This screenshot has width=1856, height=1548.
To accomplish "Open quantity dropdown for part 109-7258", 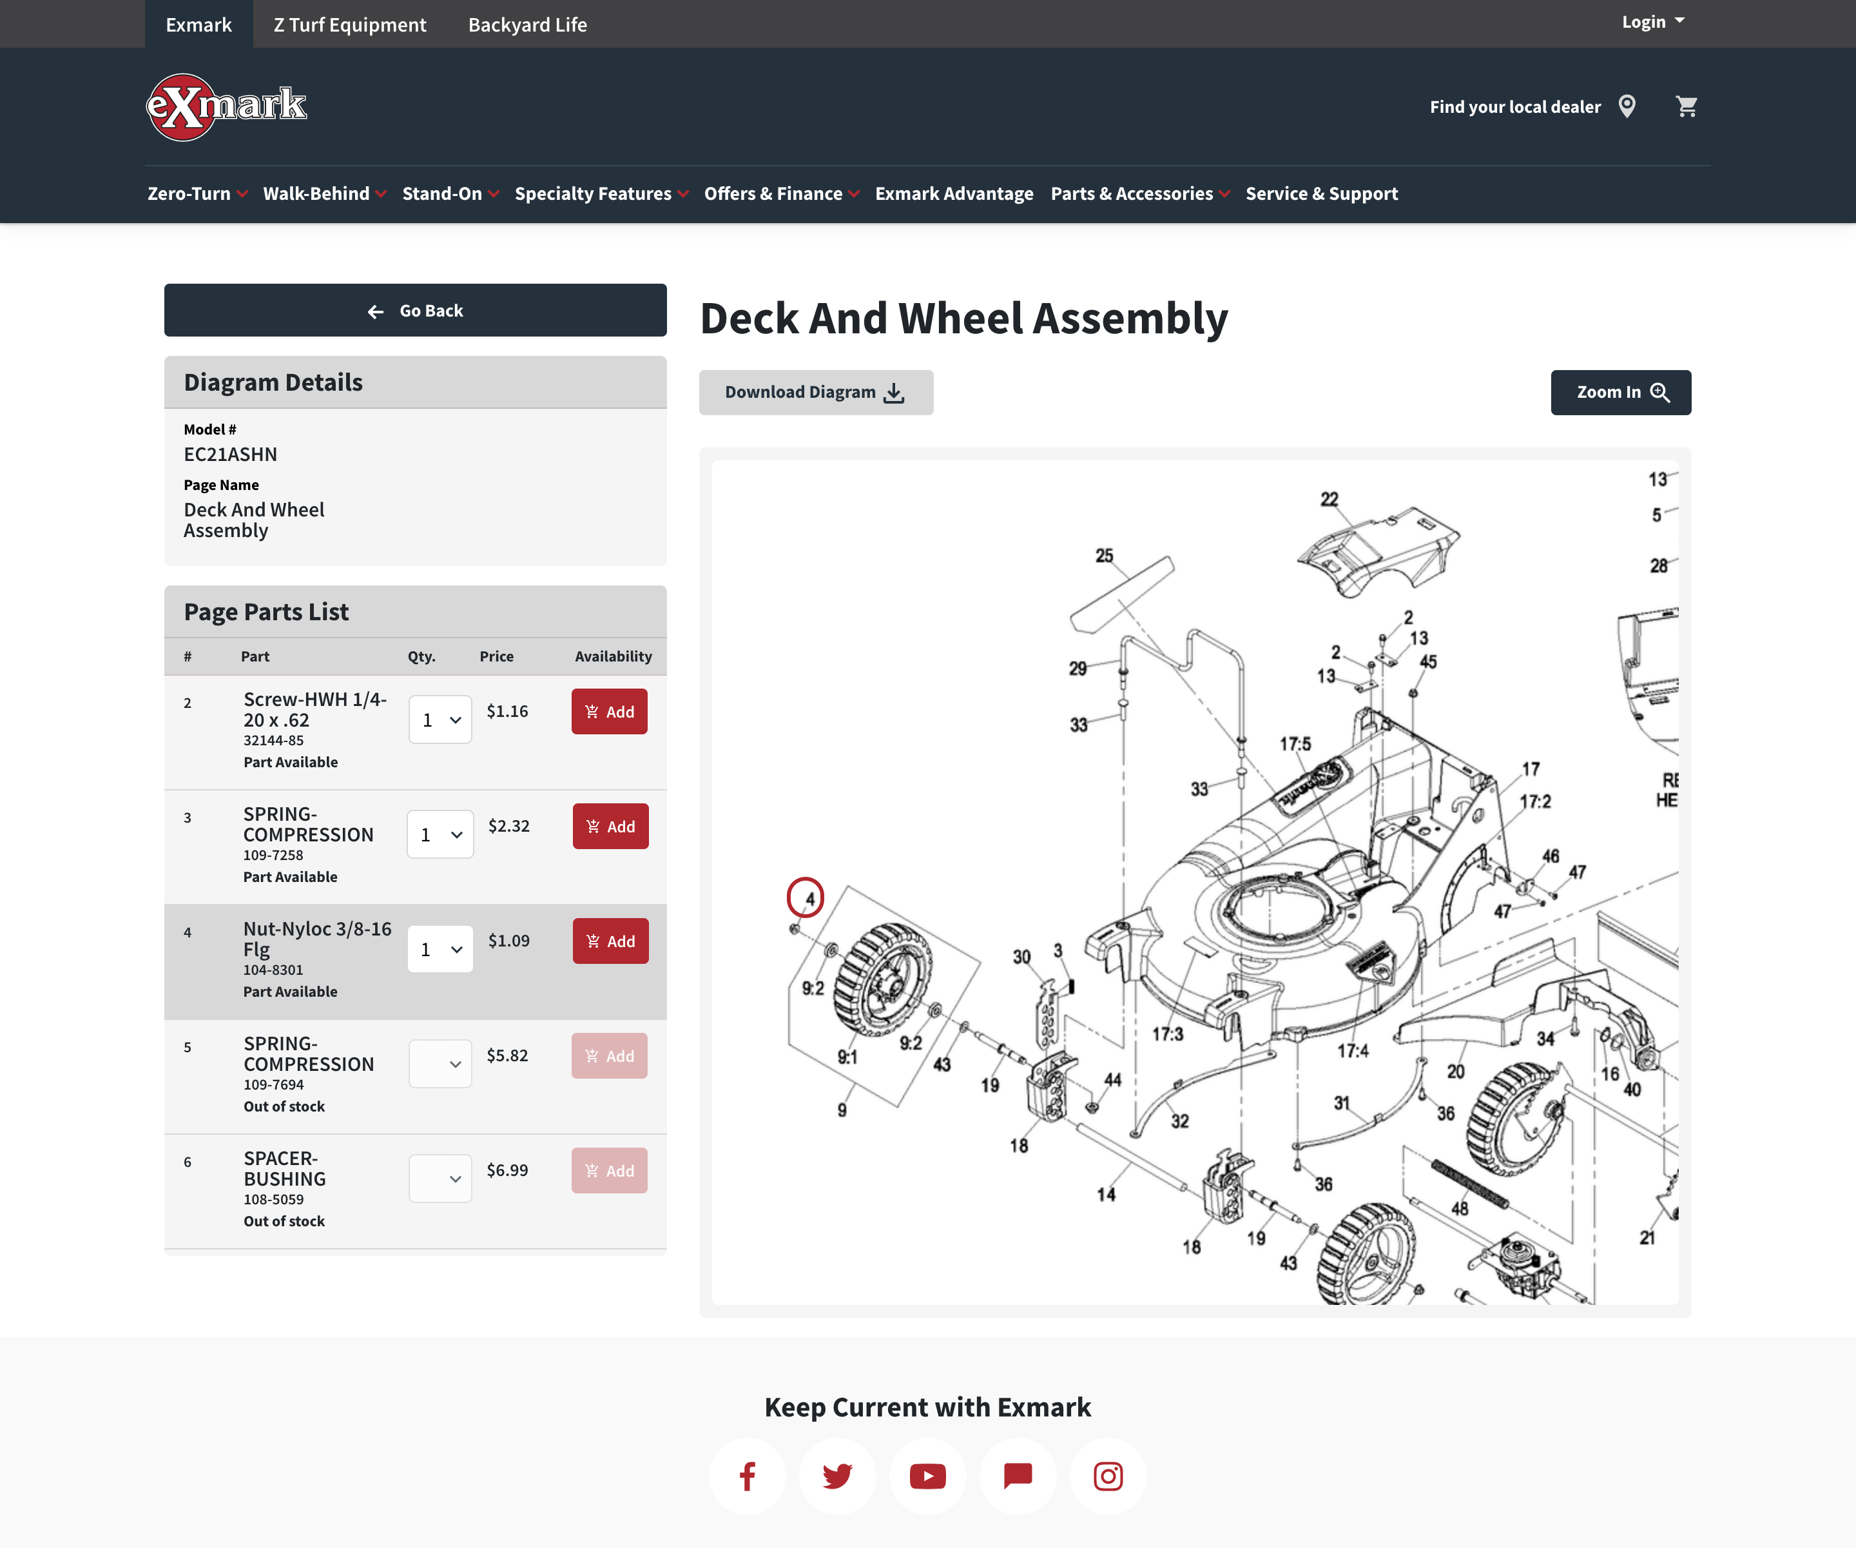I will pyautogui.click(x=440, y=834).
